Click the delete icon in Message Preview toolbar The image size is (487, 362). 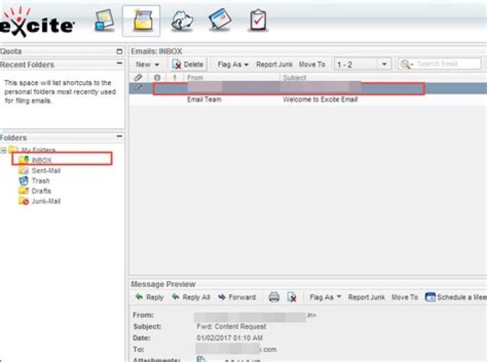click(292, 297)
